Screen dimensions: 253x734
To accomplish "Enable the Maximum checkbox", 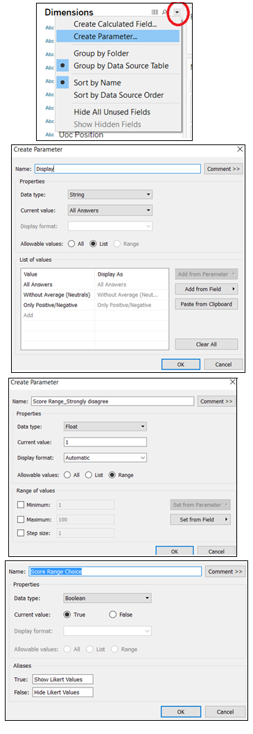I will point(20,519).
